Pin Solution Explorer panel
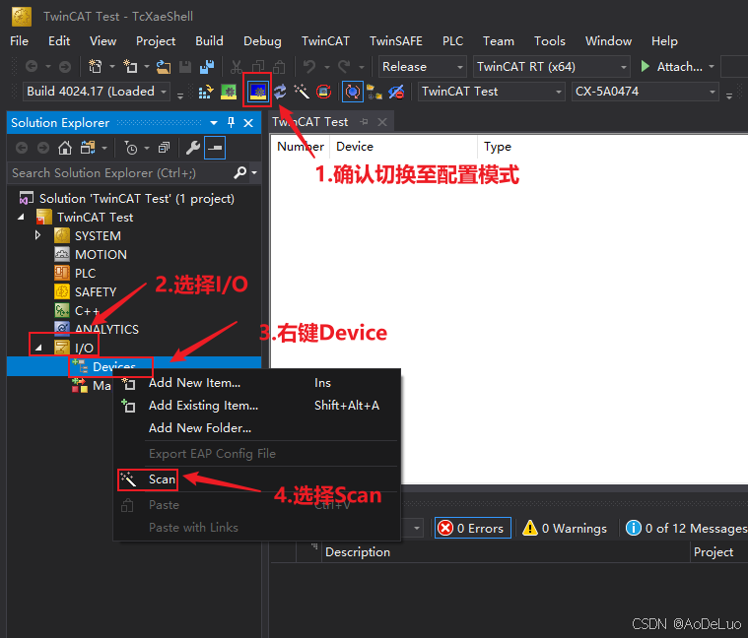 [x=232, y=123]
